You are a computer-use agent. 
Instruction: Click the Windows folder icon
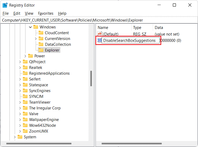36,27
